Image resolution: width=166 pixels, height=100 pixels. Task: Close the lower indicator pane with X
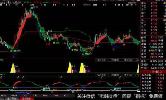pos(137,75)
